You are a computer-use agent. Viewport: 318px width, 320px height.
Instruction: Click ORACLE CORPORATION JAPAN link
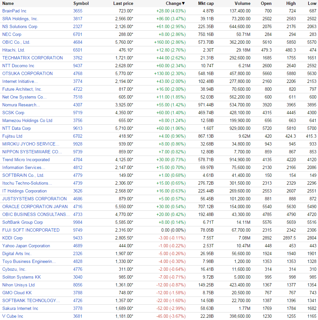coord(35,206)
